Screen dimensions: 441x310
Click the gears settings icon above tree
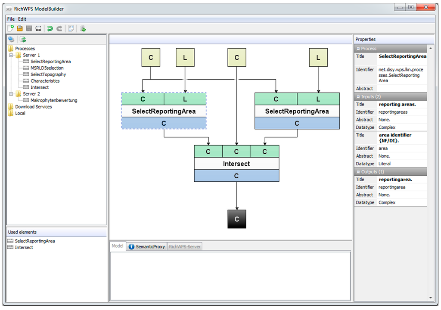[x=11, y=39]
